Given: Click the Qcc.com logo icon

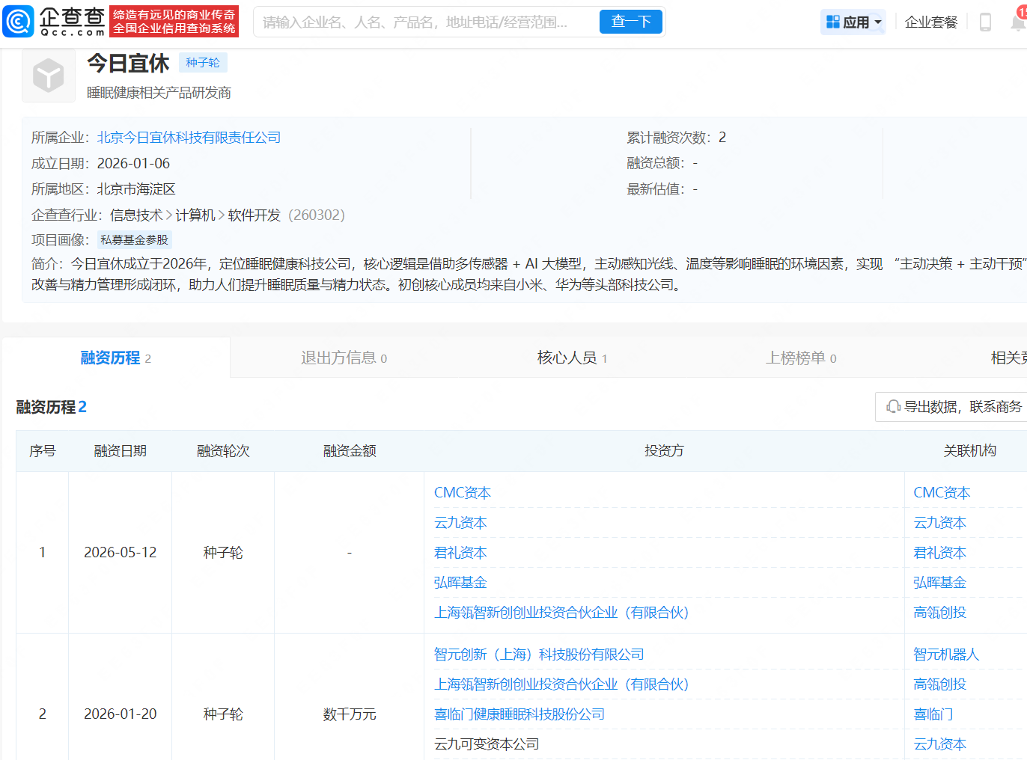Looking at the screenshot, I should pos(18,22).
